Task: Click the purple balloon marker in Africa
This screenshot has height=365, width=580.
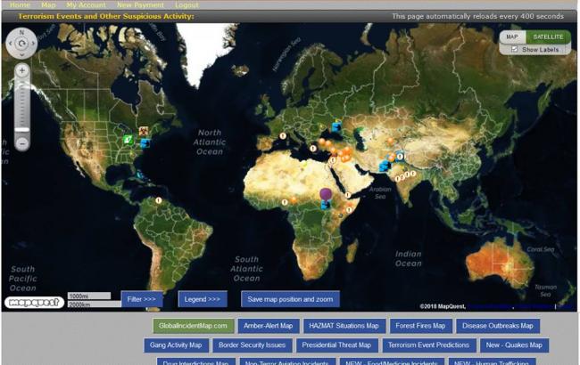Action: tap(327, 193)
